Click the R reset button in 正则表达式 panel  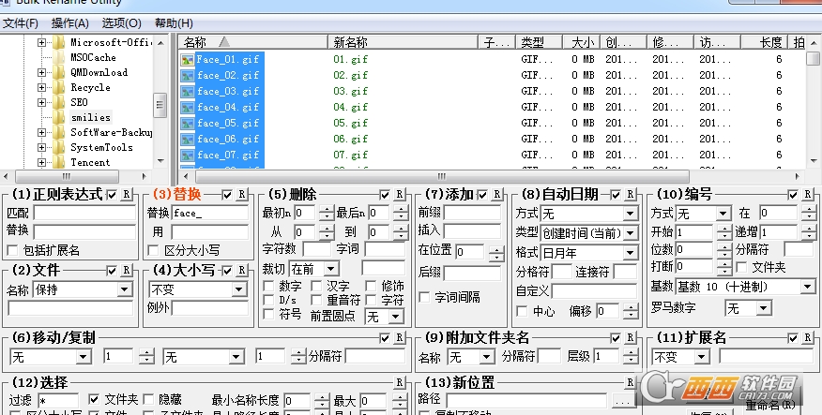pos(127,195)
